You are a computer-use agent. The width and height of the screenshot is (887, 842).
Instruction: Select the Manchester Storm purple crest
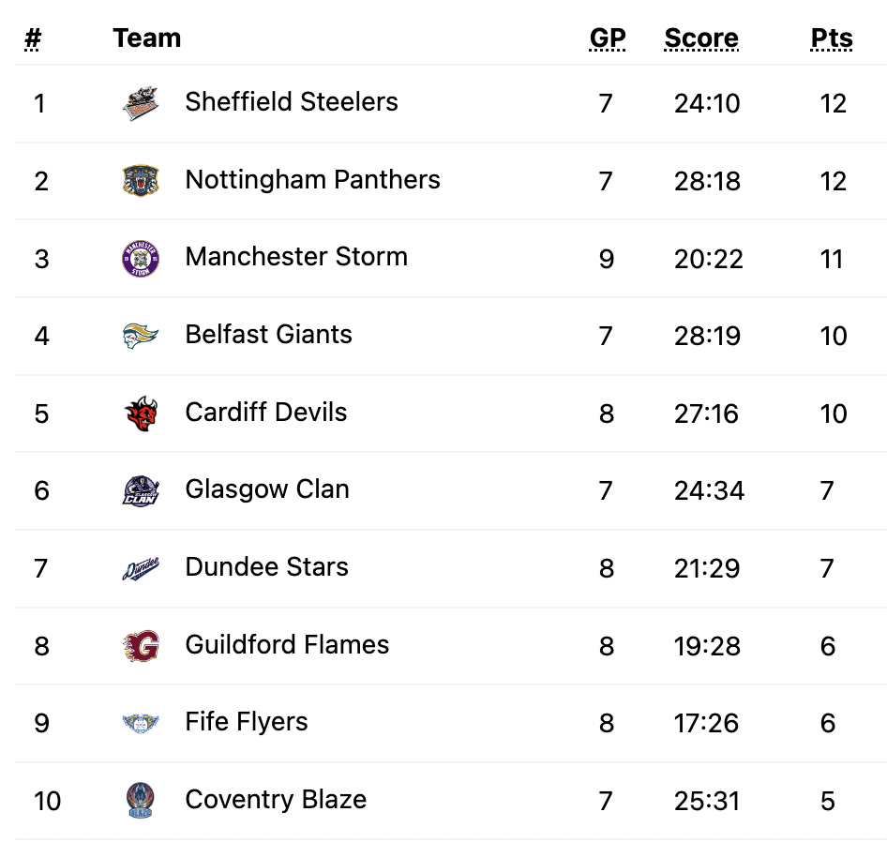[x=141, y=259]
